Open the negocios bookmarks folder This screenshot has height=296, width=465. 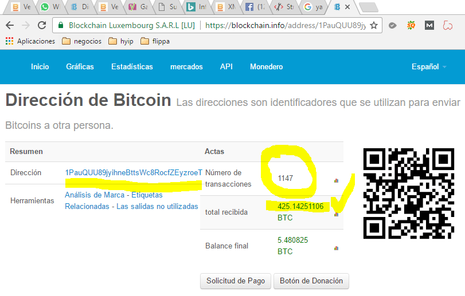point(82,41)
